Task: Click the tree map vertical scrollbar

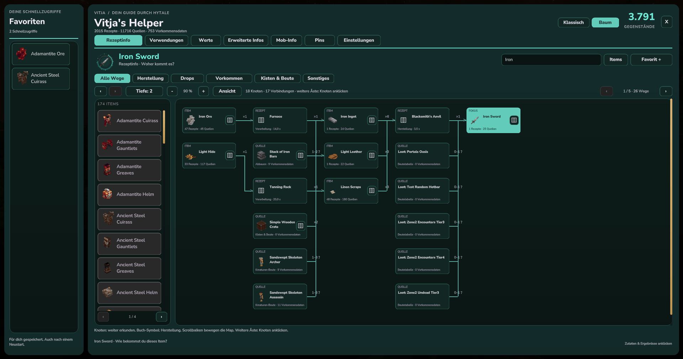Action: click(671, 207)
